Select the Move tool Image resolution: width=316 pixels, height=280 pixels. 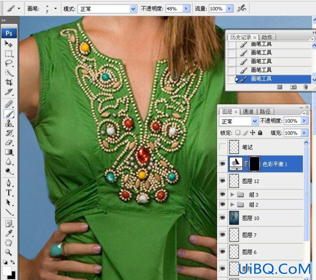pyautogui.click(x=8, y=43)
